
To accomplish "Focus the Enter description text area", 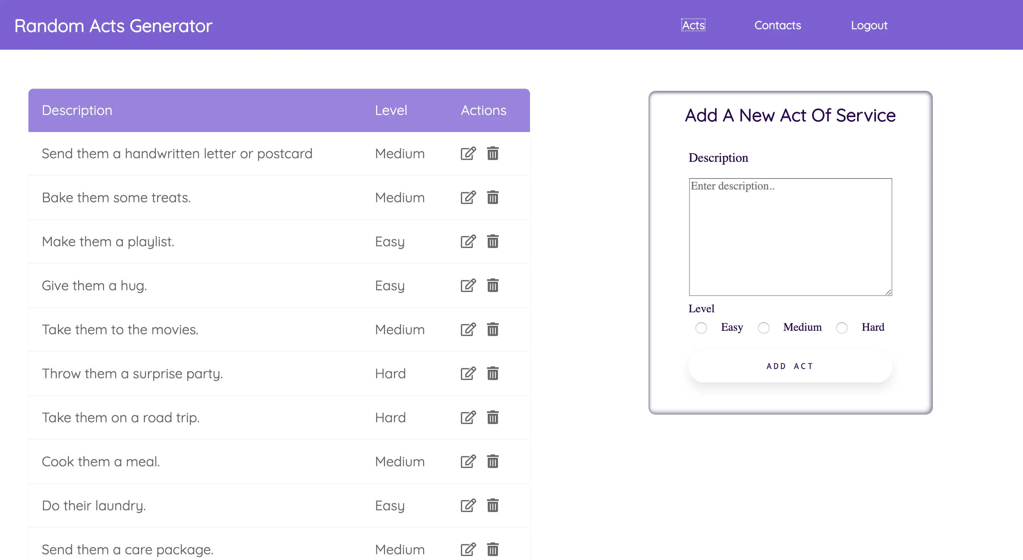I will point(790,237).
